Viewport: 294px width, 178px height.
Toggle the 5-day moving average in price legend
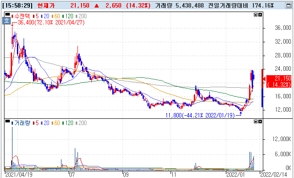tap(36, 16)
